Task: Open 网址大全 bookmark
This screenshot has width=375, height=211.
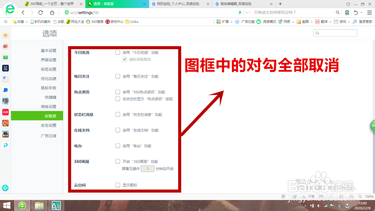Action: pos(75,21)
